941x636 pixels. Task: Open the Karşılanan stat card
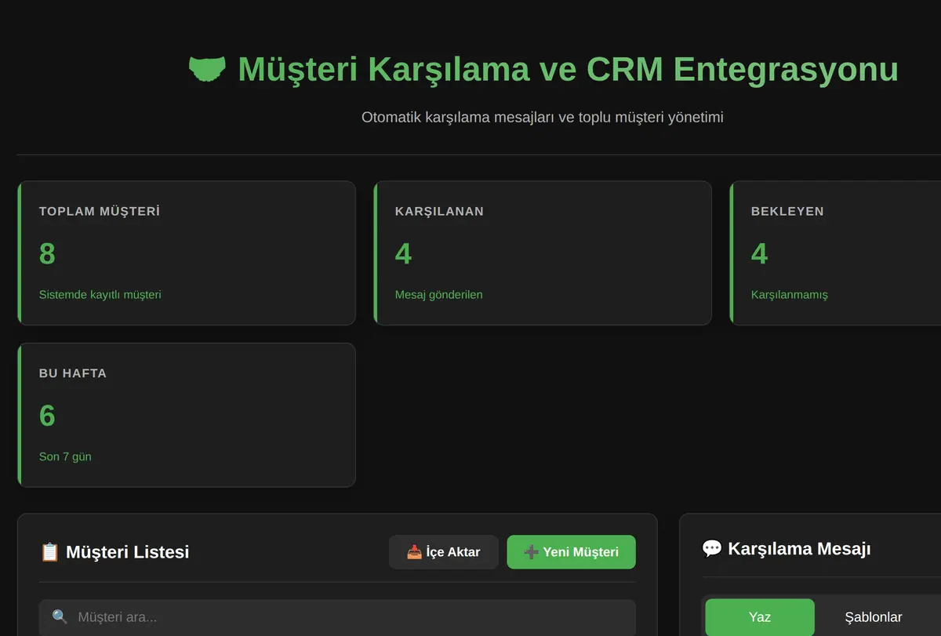(543, 253)
